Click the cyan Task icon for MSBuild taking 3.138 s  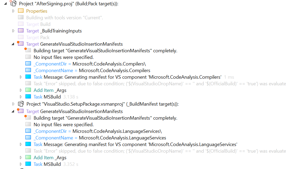(x=28, y=97)
